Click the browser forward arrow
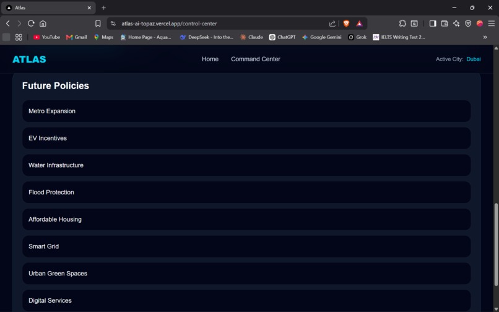Viewport: 499px width, 312px height. point(19,24)
